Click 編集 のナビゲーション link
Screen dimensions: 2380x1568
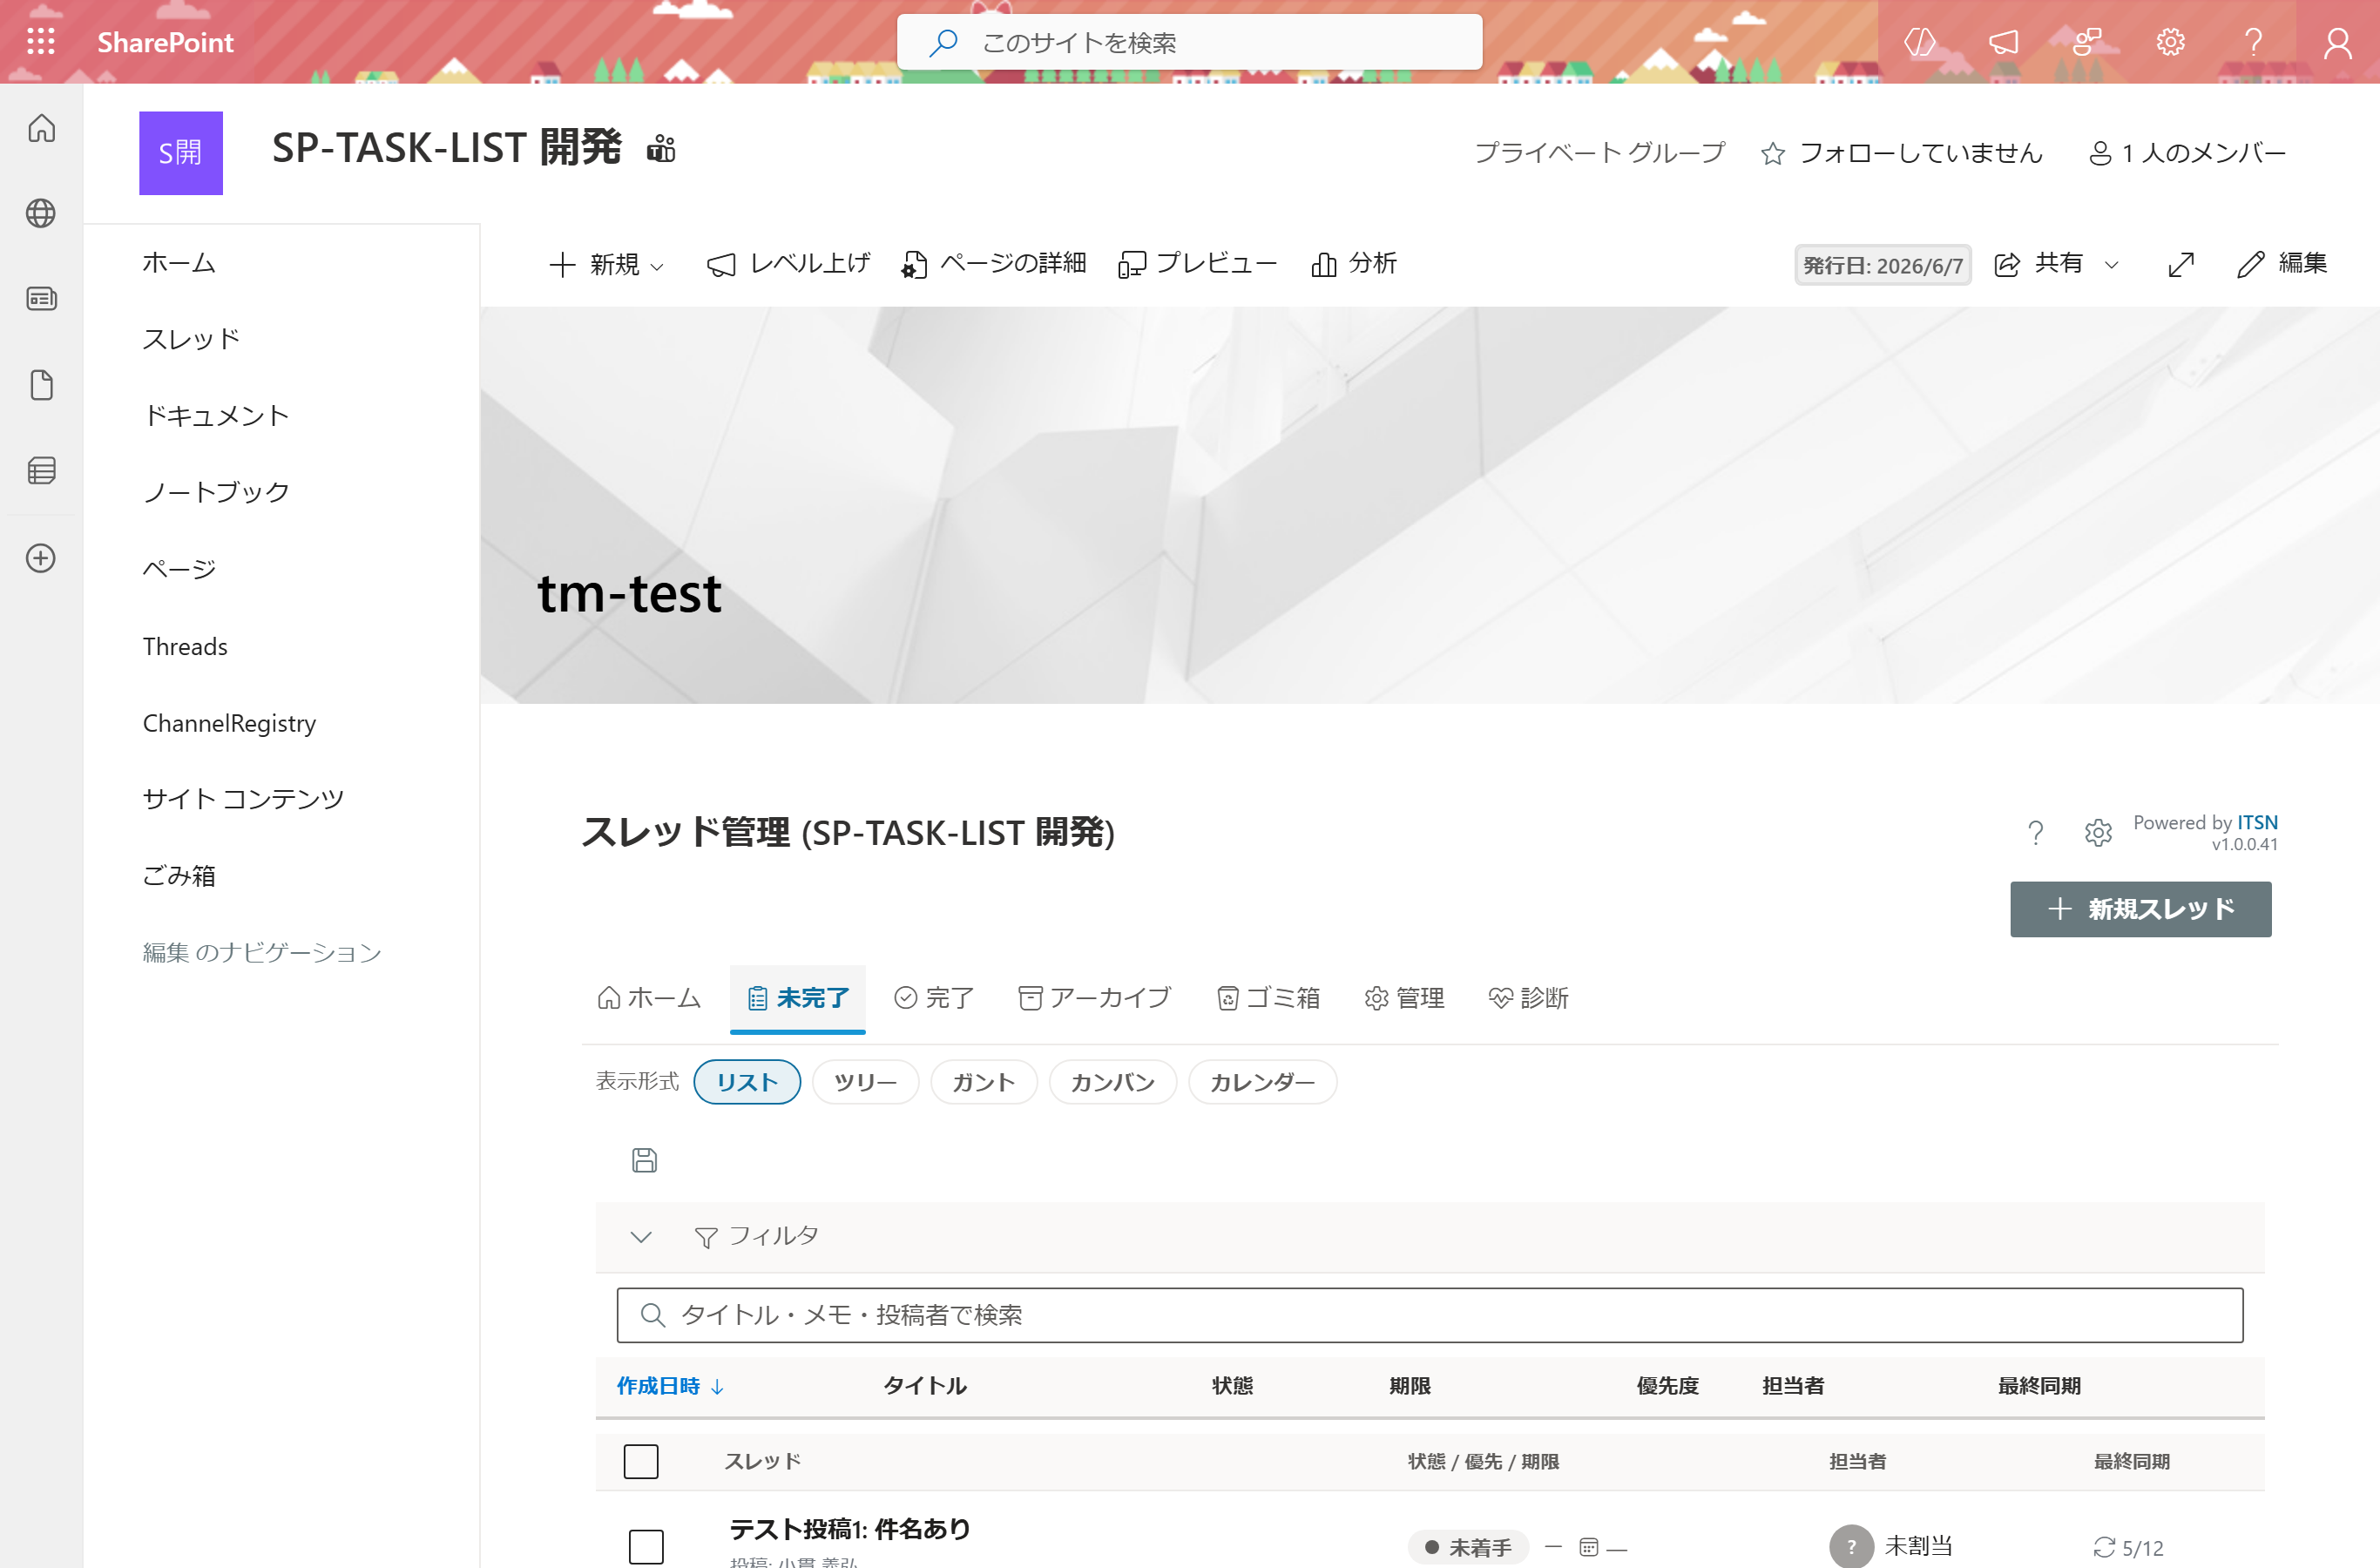[262, 953]
